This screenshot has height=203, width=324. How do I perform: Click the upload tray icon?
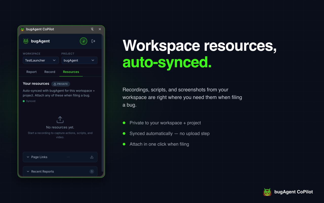pyautogui.click(x=60, y=120)
